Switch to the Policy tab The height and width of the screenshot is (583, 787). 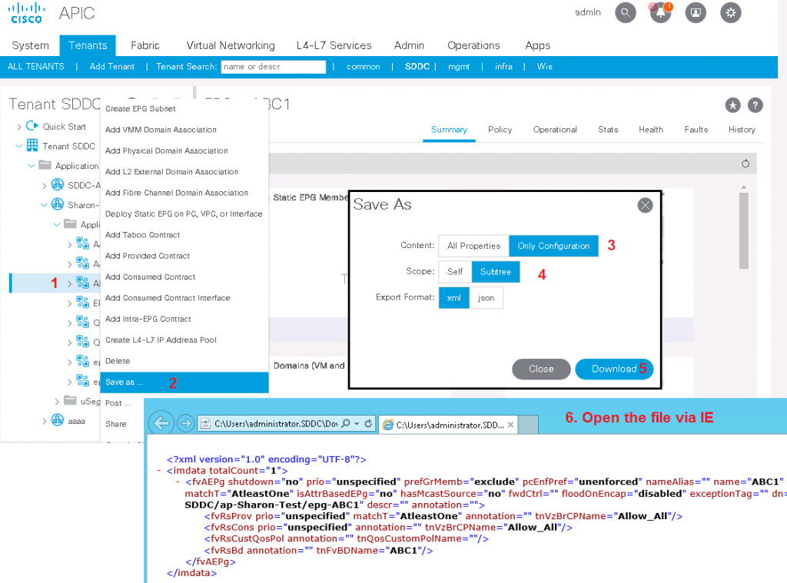500,130
